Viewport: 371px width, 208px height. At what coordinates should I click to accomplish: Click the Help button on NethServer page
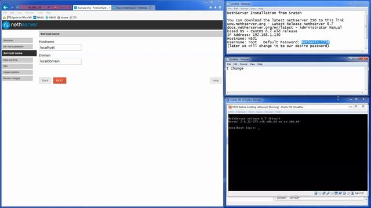[x=216, y=81]
